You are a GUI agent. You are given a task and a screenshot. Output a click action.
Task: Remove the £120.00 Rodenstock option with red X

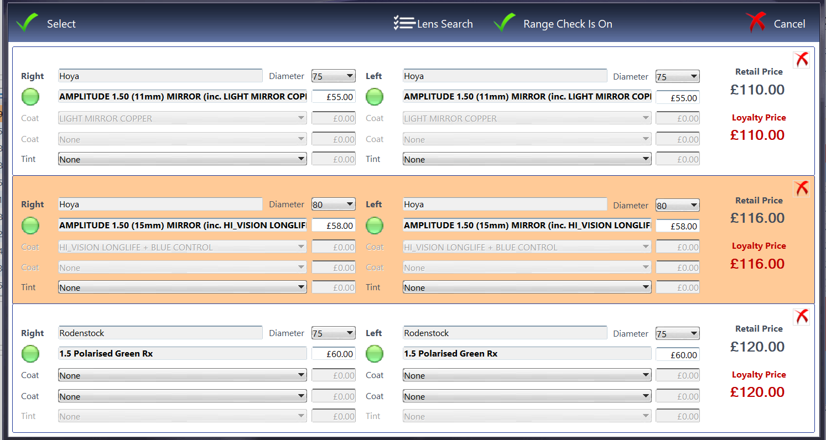pyautogui.click(x=801, y=317)
